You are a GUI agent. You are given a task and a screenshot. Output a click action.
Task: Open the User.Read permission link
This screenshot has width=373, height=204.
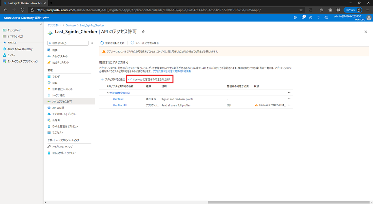tap(118, 99)
